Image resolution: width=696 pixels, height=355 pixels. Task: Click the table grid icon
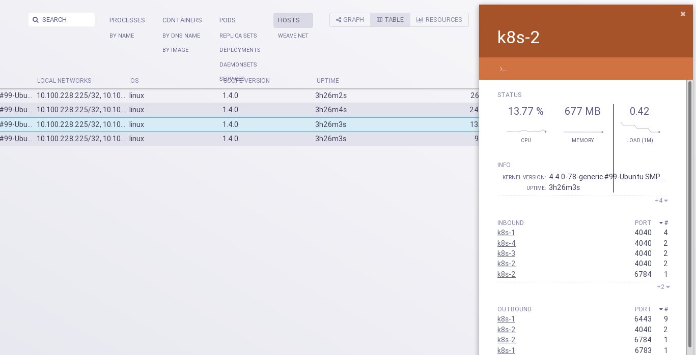379,20
